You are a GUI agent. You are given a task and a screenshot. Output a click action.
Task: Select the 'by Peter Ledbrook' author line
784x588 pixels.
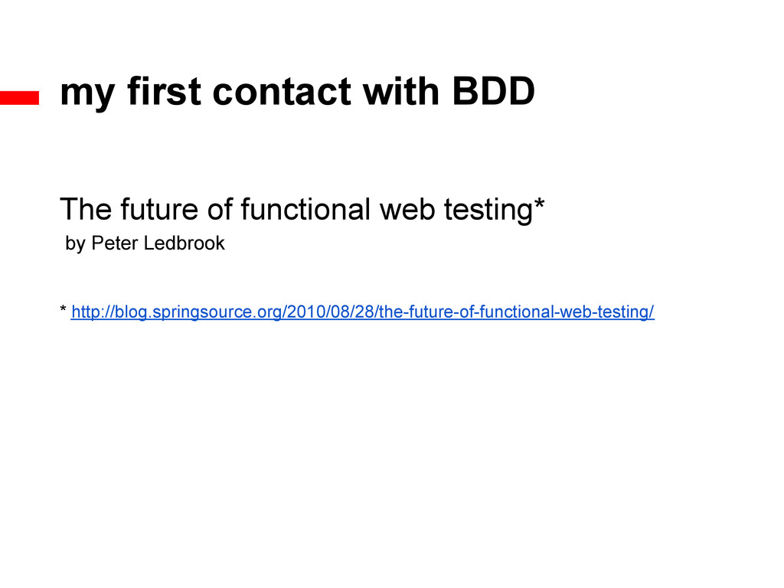(x=145, y=243)
